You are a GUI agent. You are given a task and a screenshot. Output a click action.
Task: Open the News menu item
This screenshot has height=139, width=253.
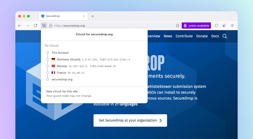click(x=168, y=36)
